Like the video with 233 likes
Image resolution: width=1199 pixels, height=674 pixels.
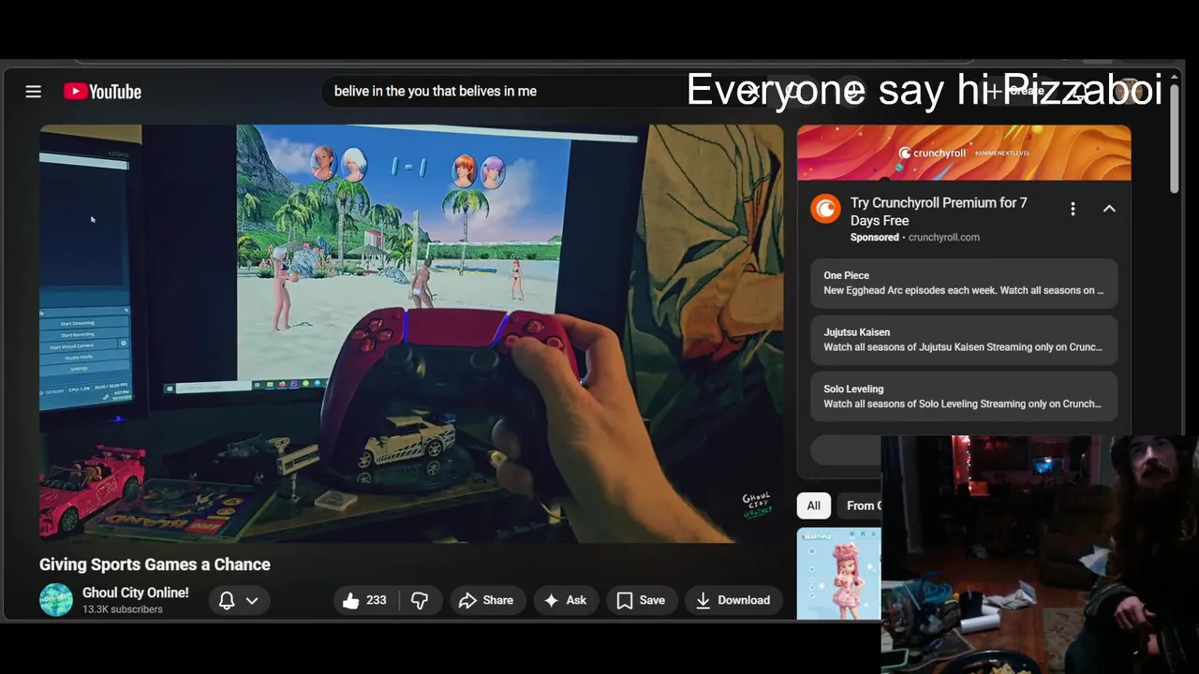coord(365,600)
